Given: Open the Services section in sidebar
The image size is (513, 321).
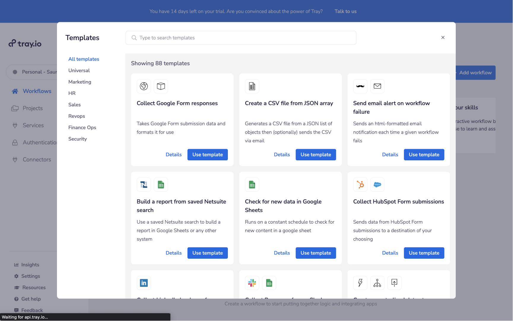Looking at the screenshot, I should (x=33, y=125).
